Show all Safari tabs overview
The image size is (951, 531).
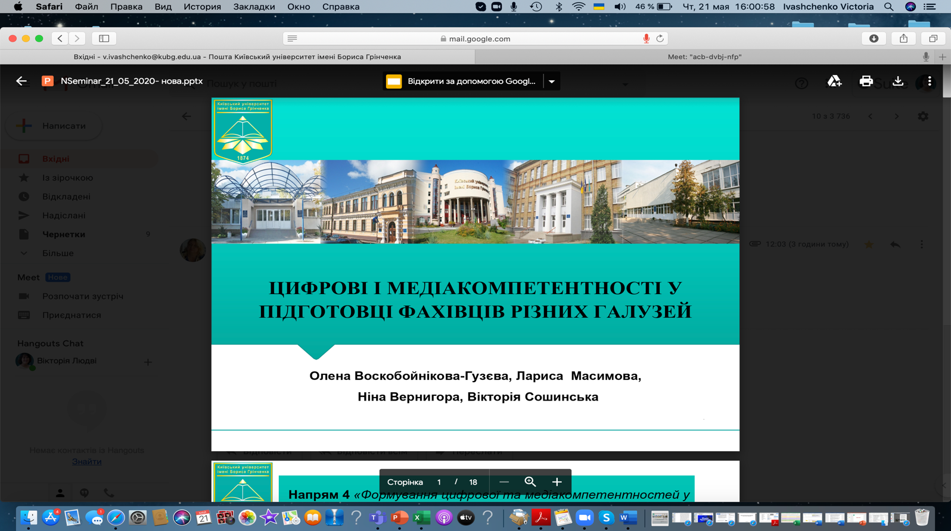tap(933, 39)
